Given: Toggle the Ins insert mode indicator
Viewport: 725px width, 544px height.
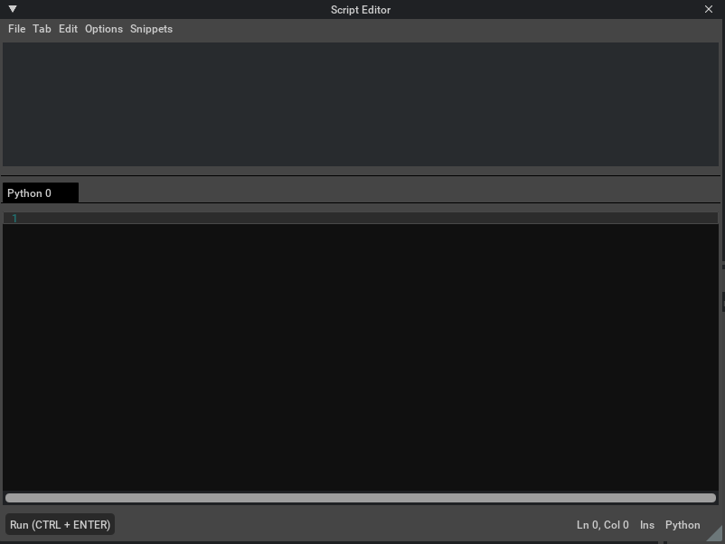Looking at the screenshot, I should (x=647, y=525).
